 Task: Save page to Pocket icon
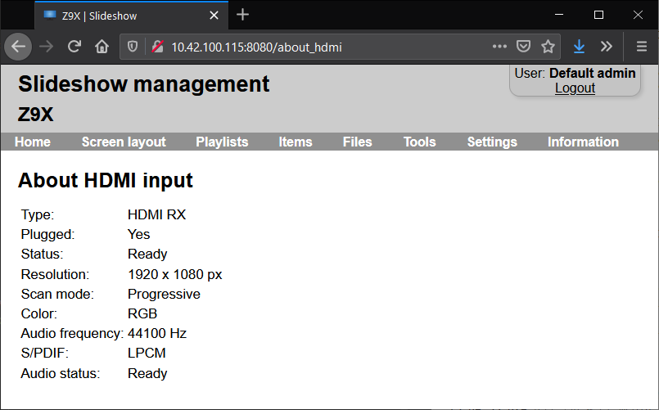pos(523,46)
